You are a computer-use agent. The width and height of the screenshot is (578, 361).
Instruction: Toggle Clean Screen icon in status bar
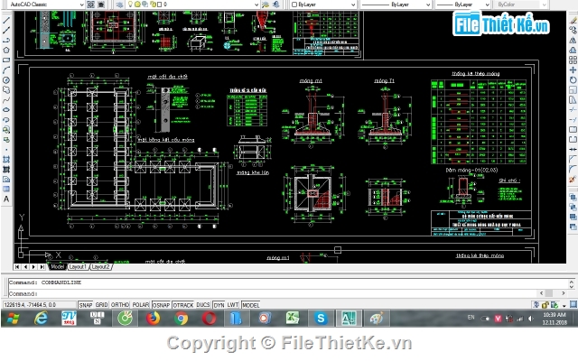(x=573, y=305)
